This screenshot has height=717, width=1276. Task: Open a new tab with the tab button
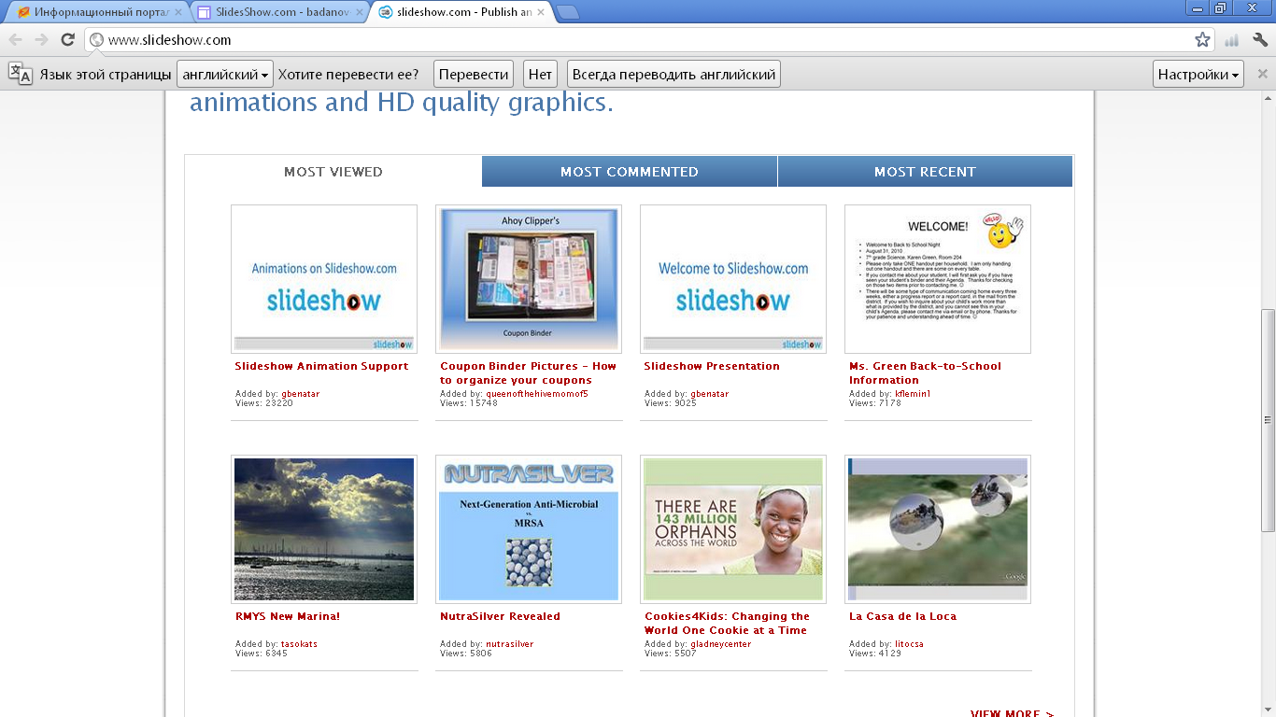[567, 13]
